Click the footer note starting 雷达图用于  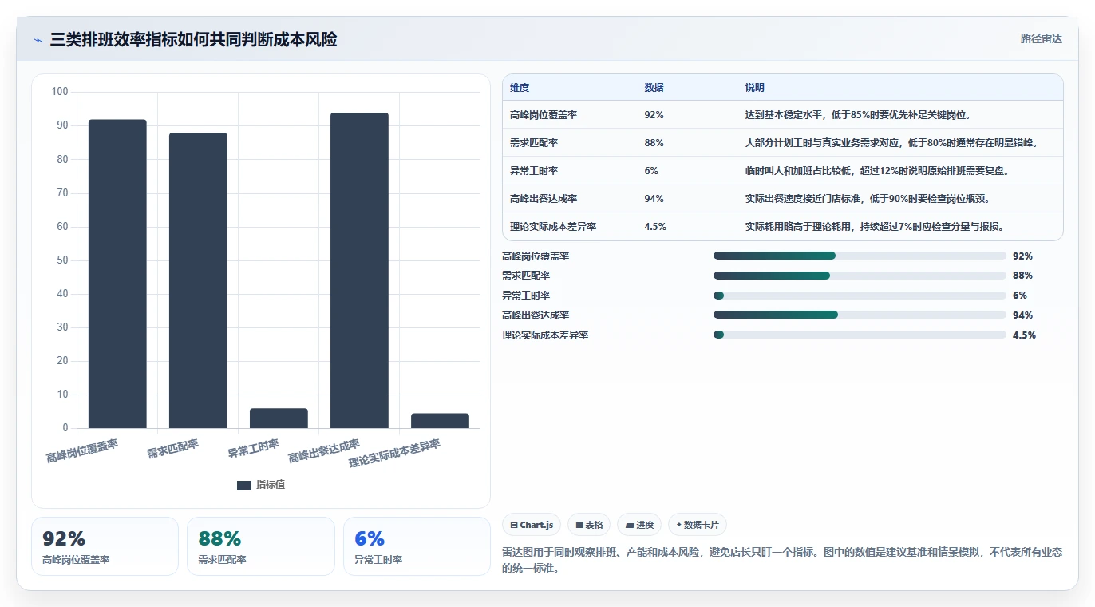coord(782,561)
